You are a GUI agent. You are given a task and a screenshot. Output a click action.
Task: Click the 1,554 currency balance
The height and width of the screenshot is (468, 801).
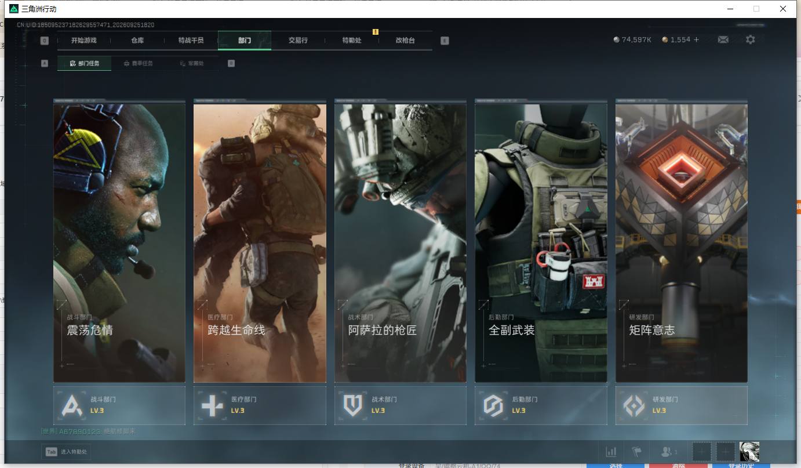680,40
